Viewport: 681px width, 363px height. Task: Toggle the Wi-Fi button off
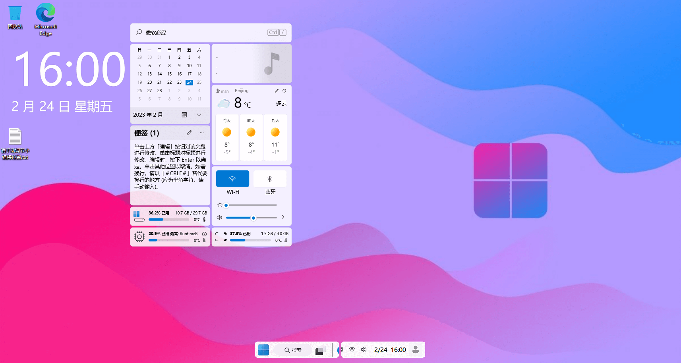pos(232,179)
